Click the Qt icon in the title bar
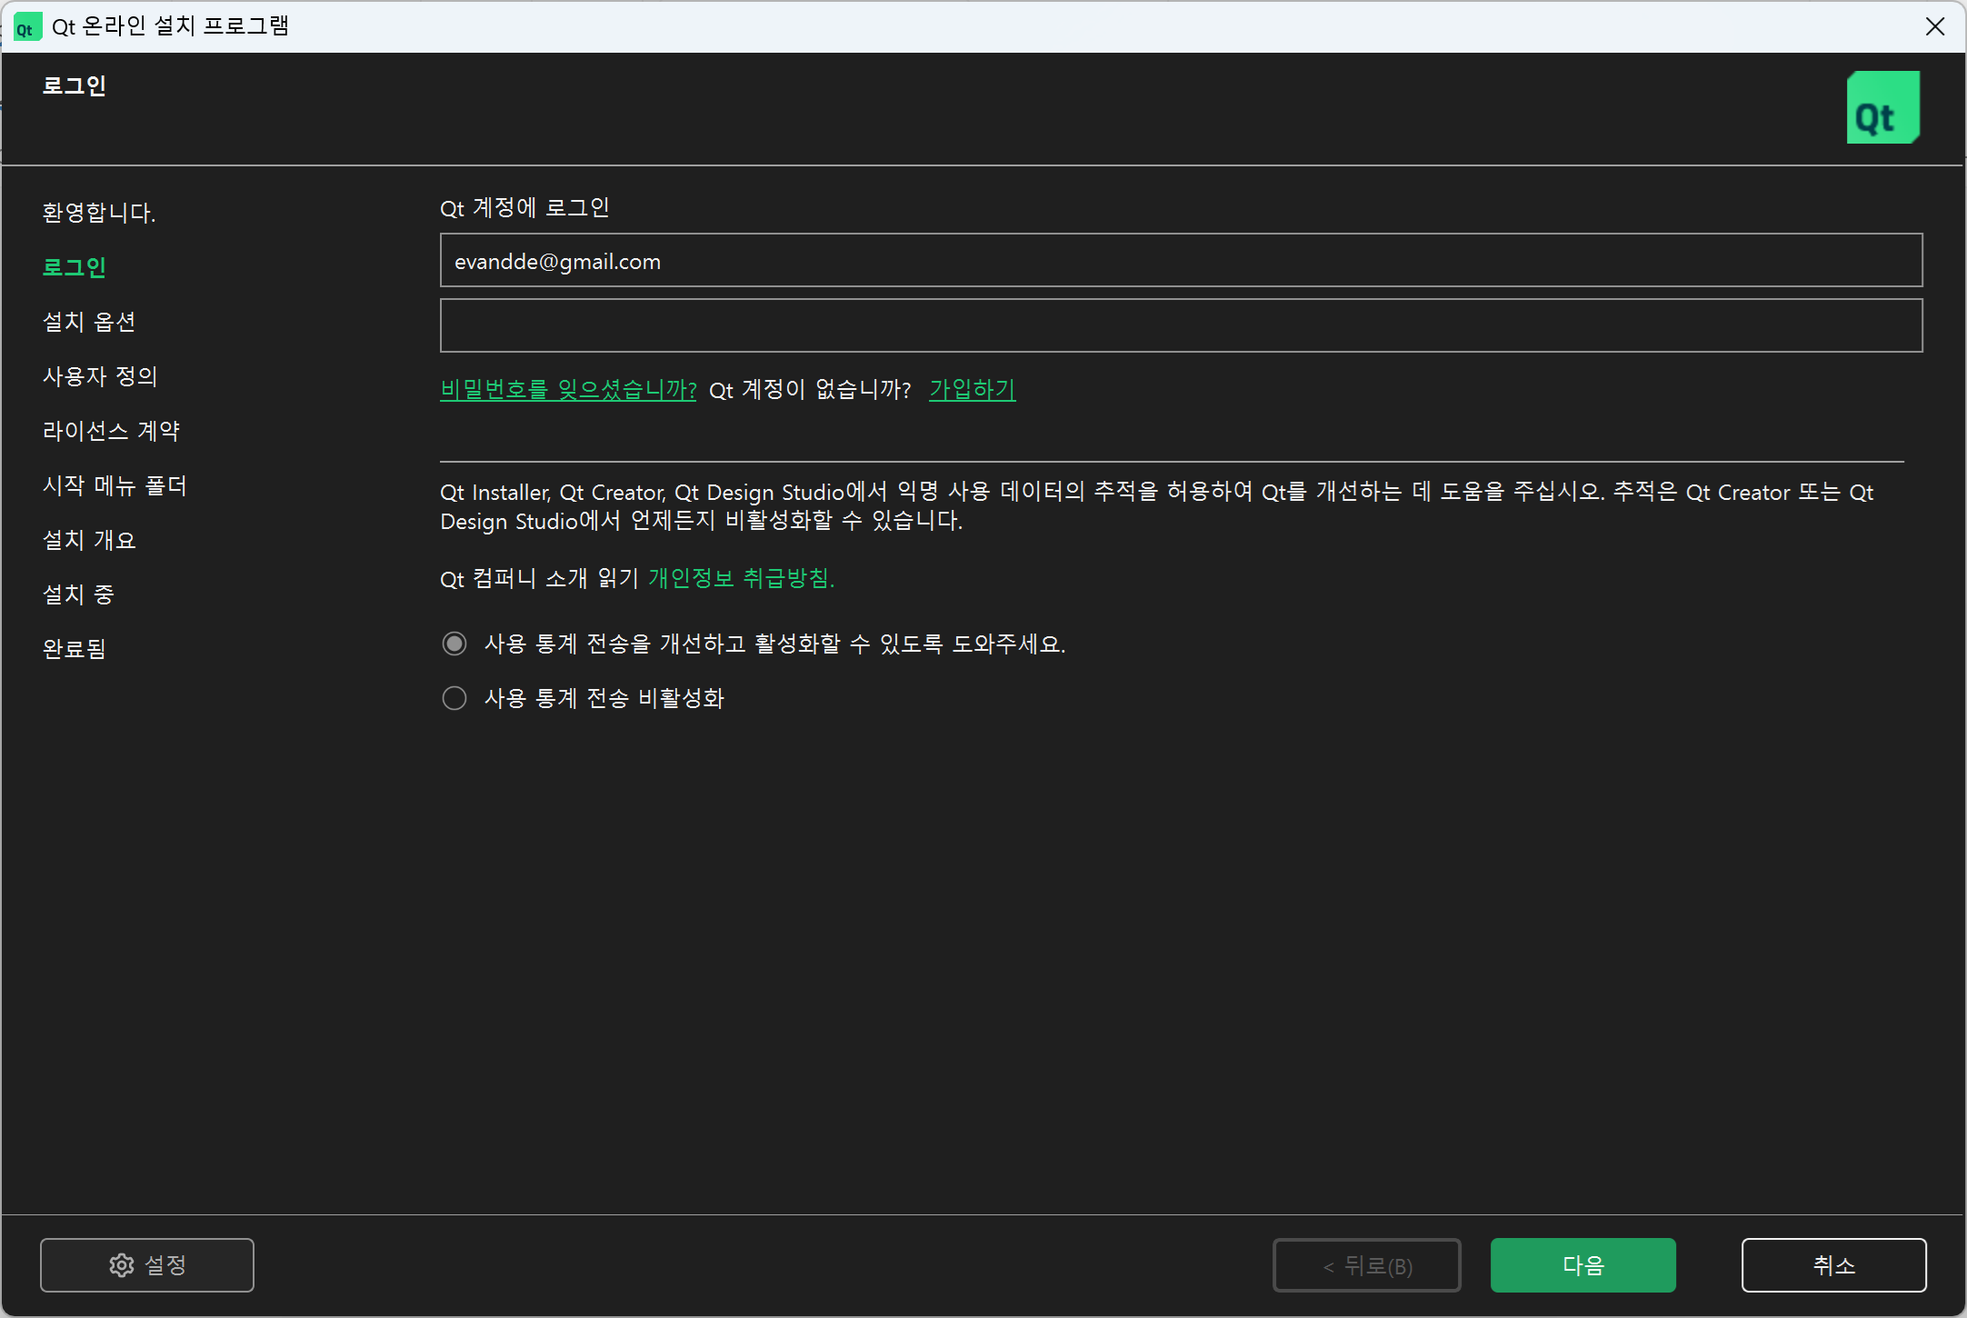This screenshot has width=1967, height=1318. pyautogui.click(x=27, y=26)
